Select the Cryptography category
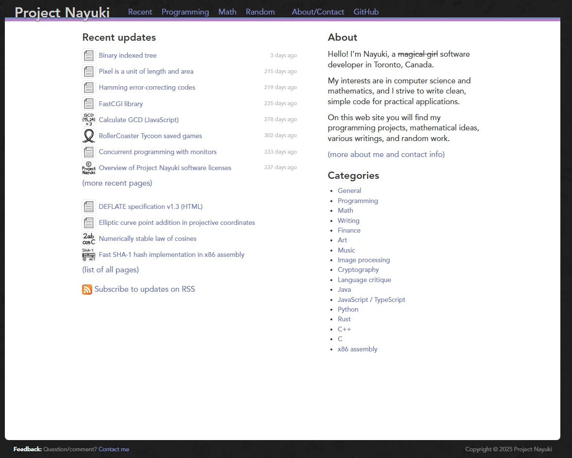Image resolution: width=572 pixels, height=458 pixels. pos(358,270)
